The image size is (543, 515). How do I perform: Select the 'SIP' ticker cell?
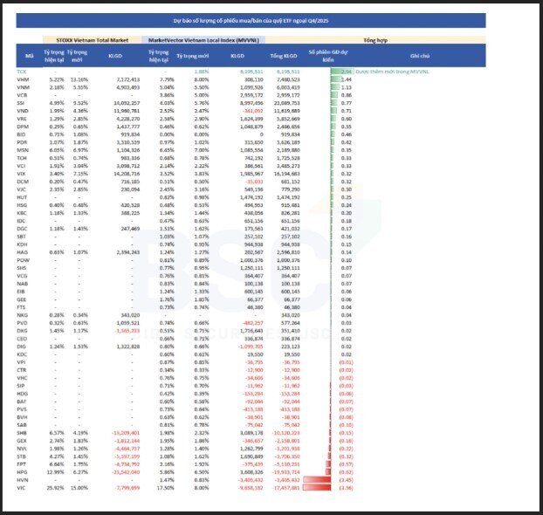20,386
